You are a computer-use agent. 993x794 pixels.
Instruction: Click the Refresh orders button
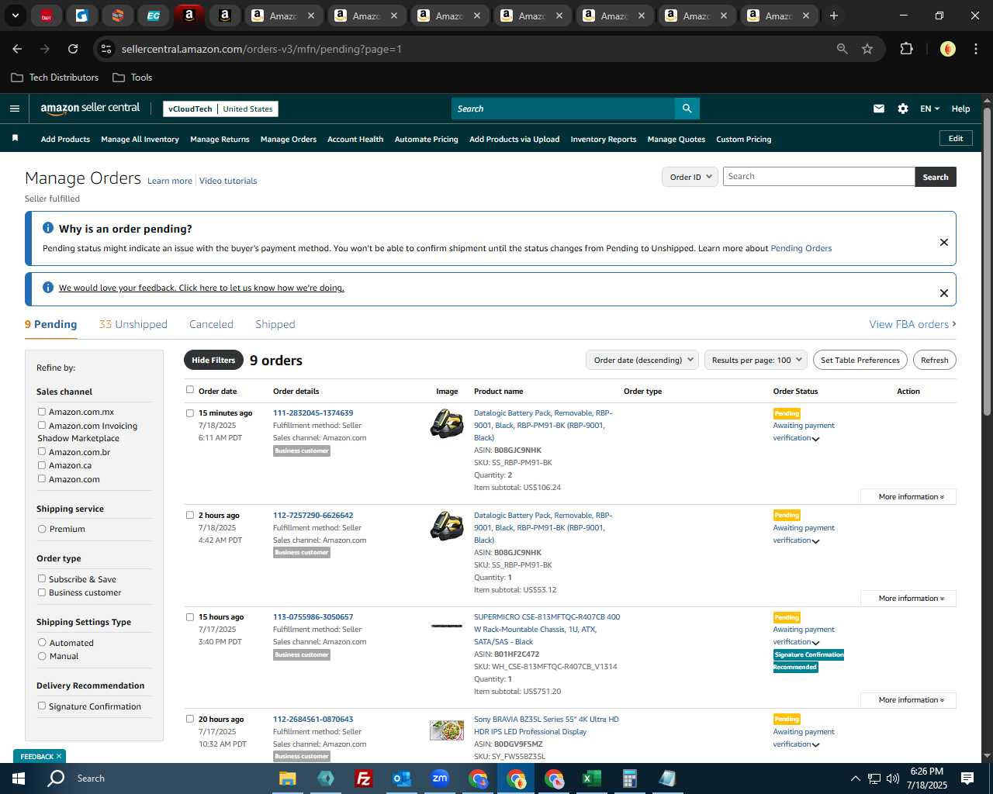(x=934, y=360)
